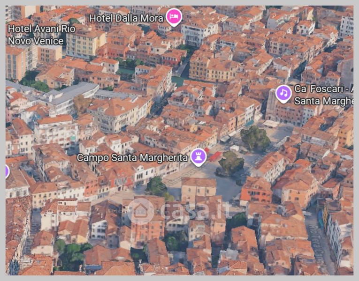This screenshot has height=281, width=359.
Task: Click the green garden at bottom left
Action: click(x=70, y=252)
